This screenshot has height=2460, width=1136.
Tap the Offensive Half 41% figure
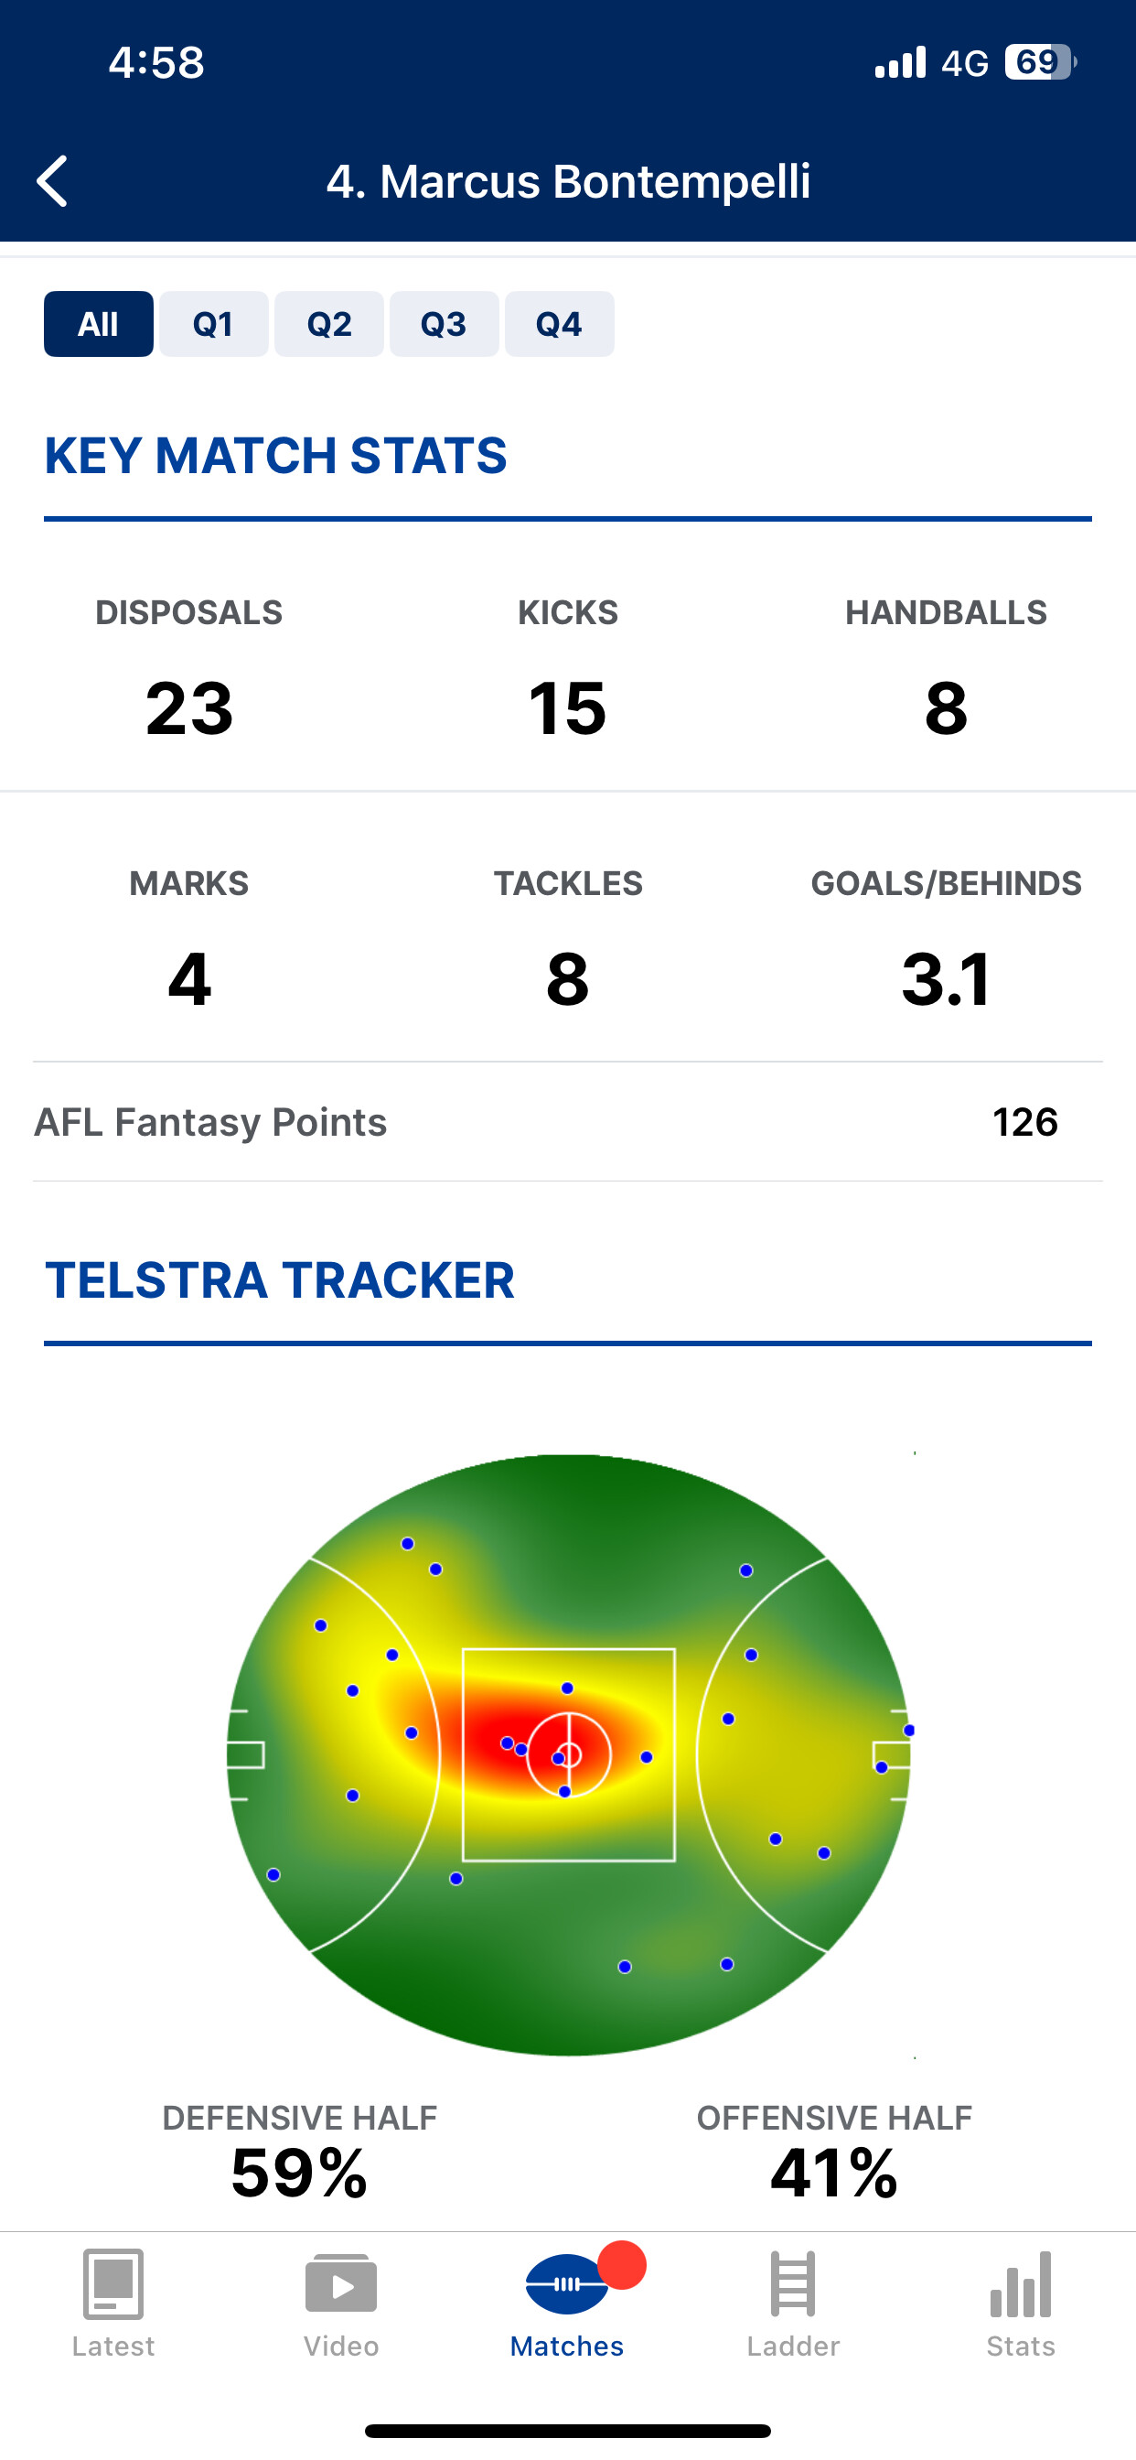pos(833,2173)
